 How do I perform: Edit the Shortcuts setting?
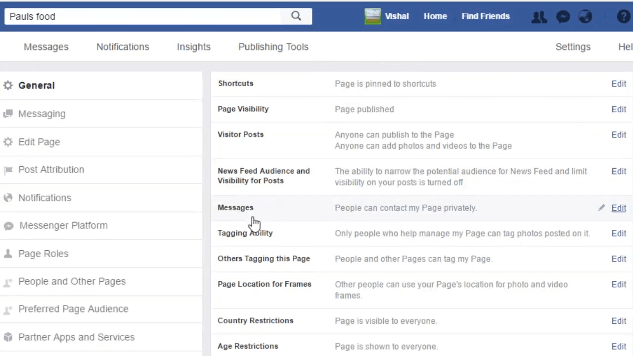click(x=619, y=84)
